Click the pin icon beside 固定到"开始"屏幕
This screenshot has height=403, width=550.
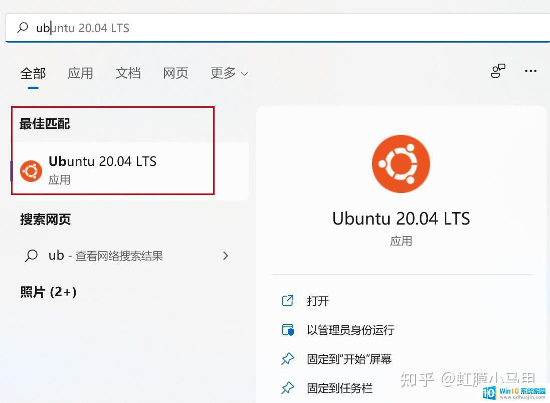[288, 359]
